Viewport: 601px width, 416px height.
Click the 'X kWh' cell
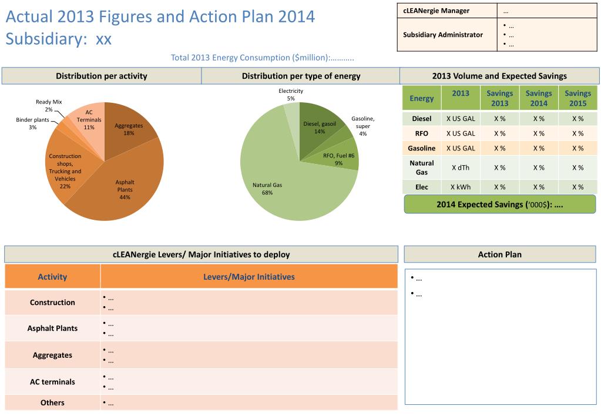point(461,187)
